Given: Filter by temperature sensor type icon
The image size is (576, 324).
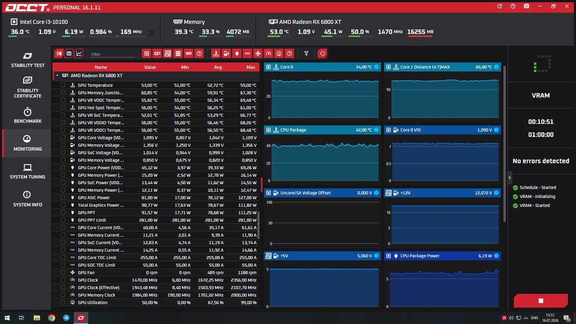Looking at the screenshot, I should pyautogui.click(x=215, y=54).
